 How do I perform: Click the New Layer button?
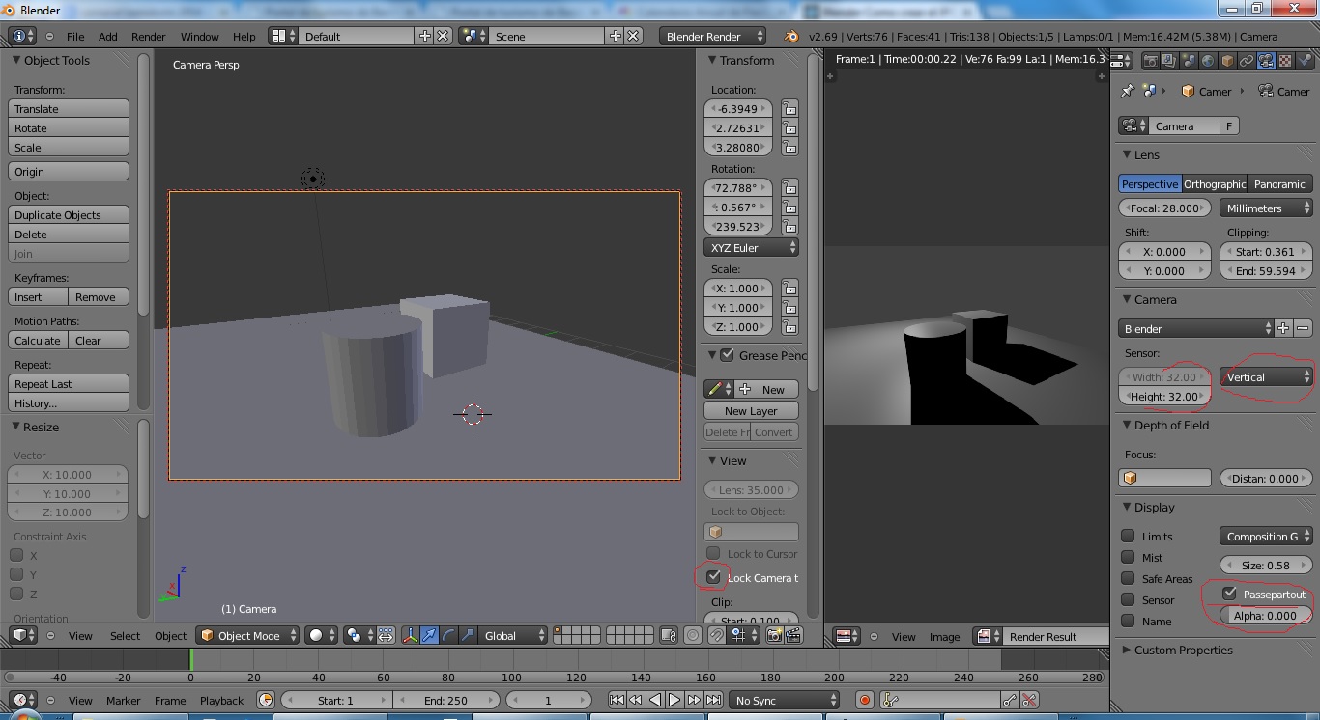[x=751, y=410]
